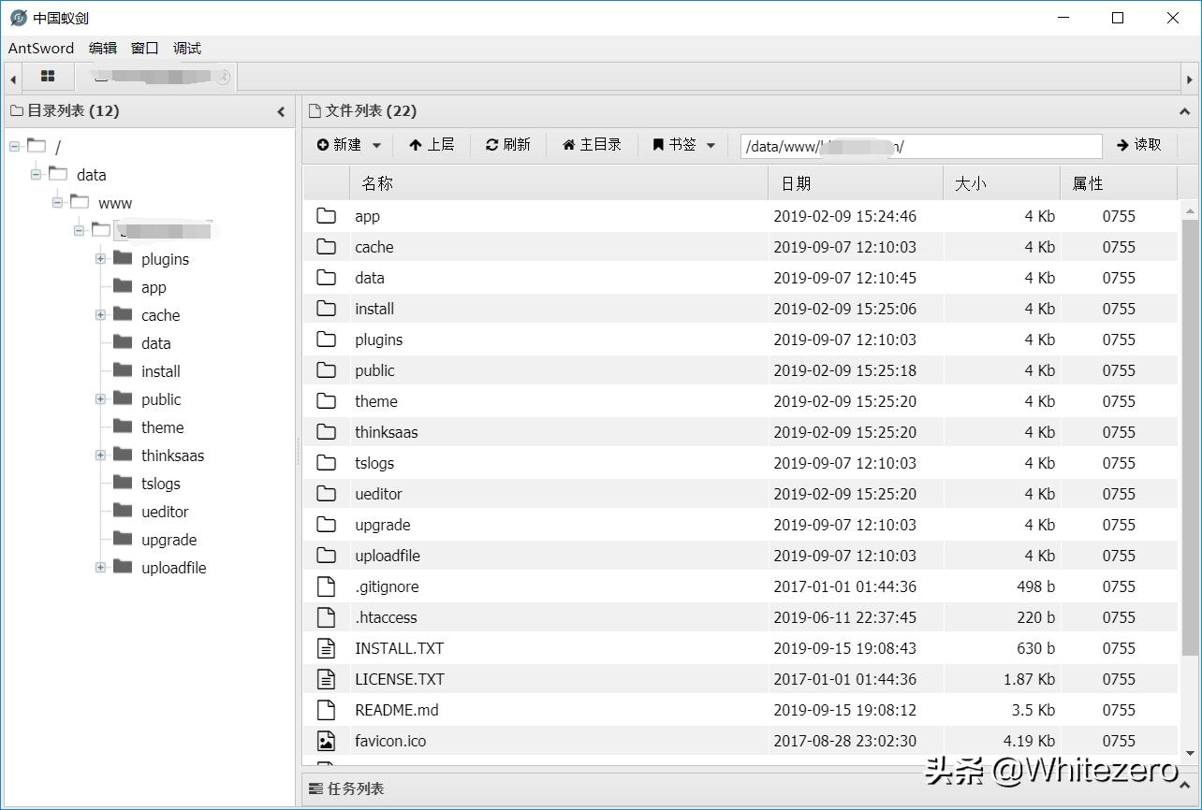Screen dimensions: 1202x810
Task: Click the 读取 read button
Action: [x=1139, y=145]
